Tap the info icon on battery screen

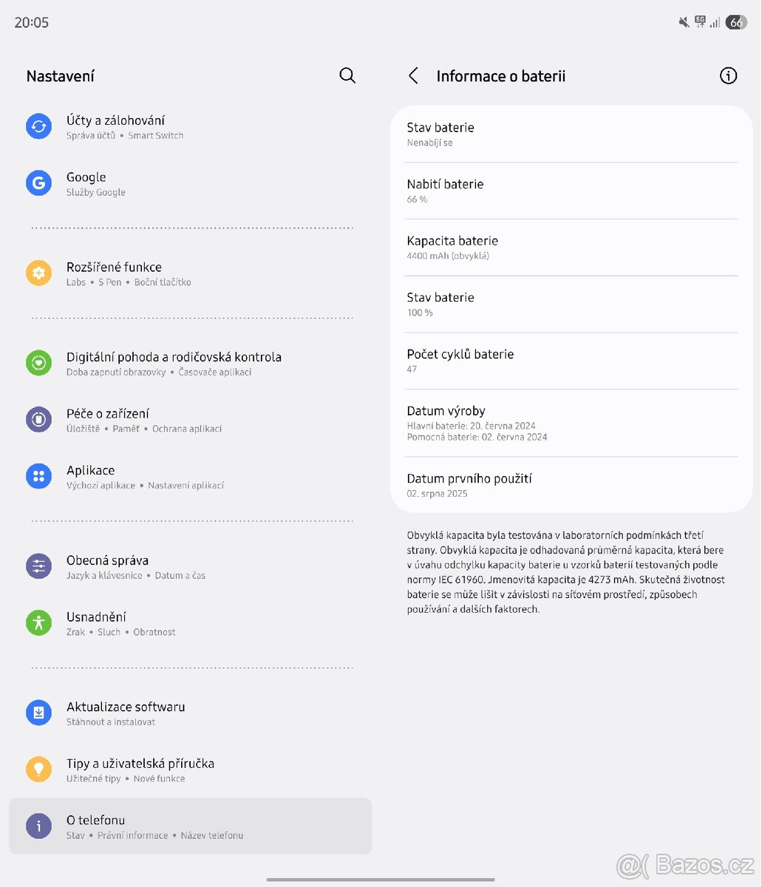(728, 75)
